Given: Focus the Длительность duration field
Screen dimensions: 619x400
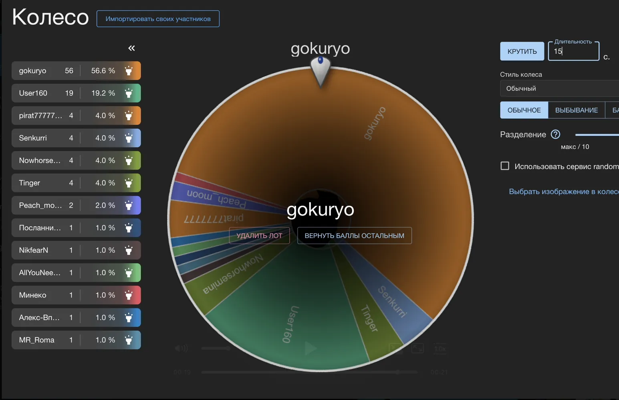Looking at the screenshot, I should [x=574, y=51].
